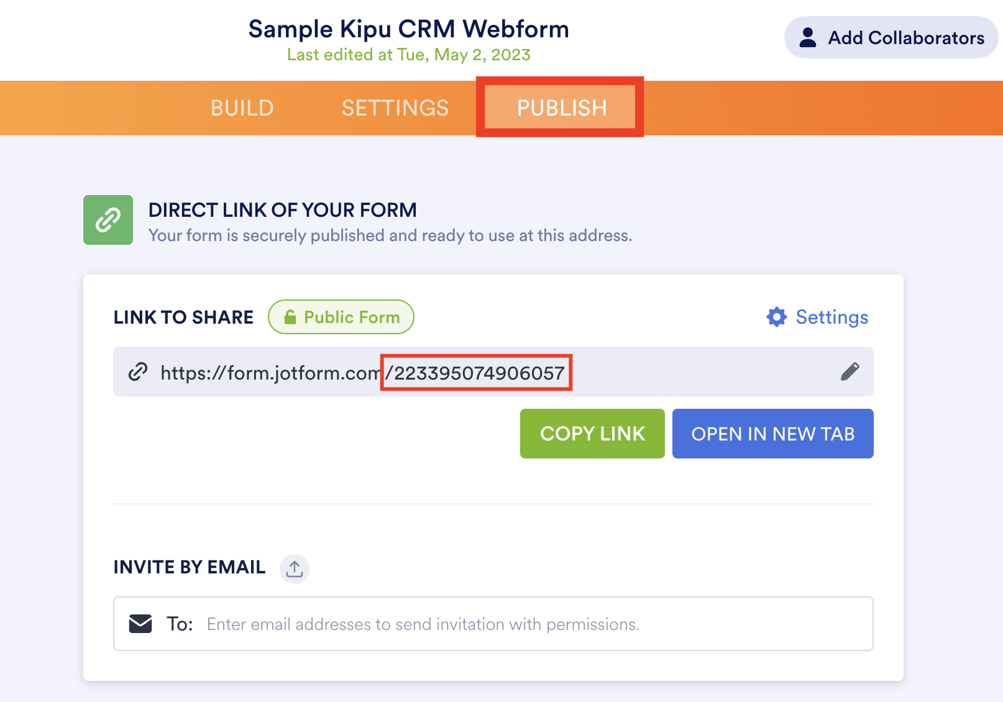Click the Add Collaborators button

point(891,37)
